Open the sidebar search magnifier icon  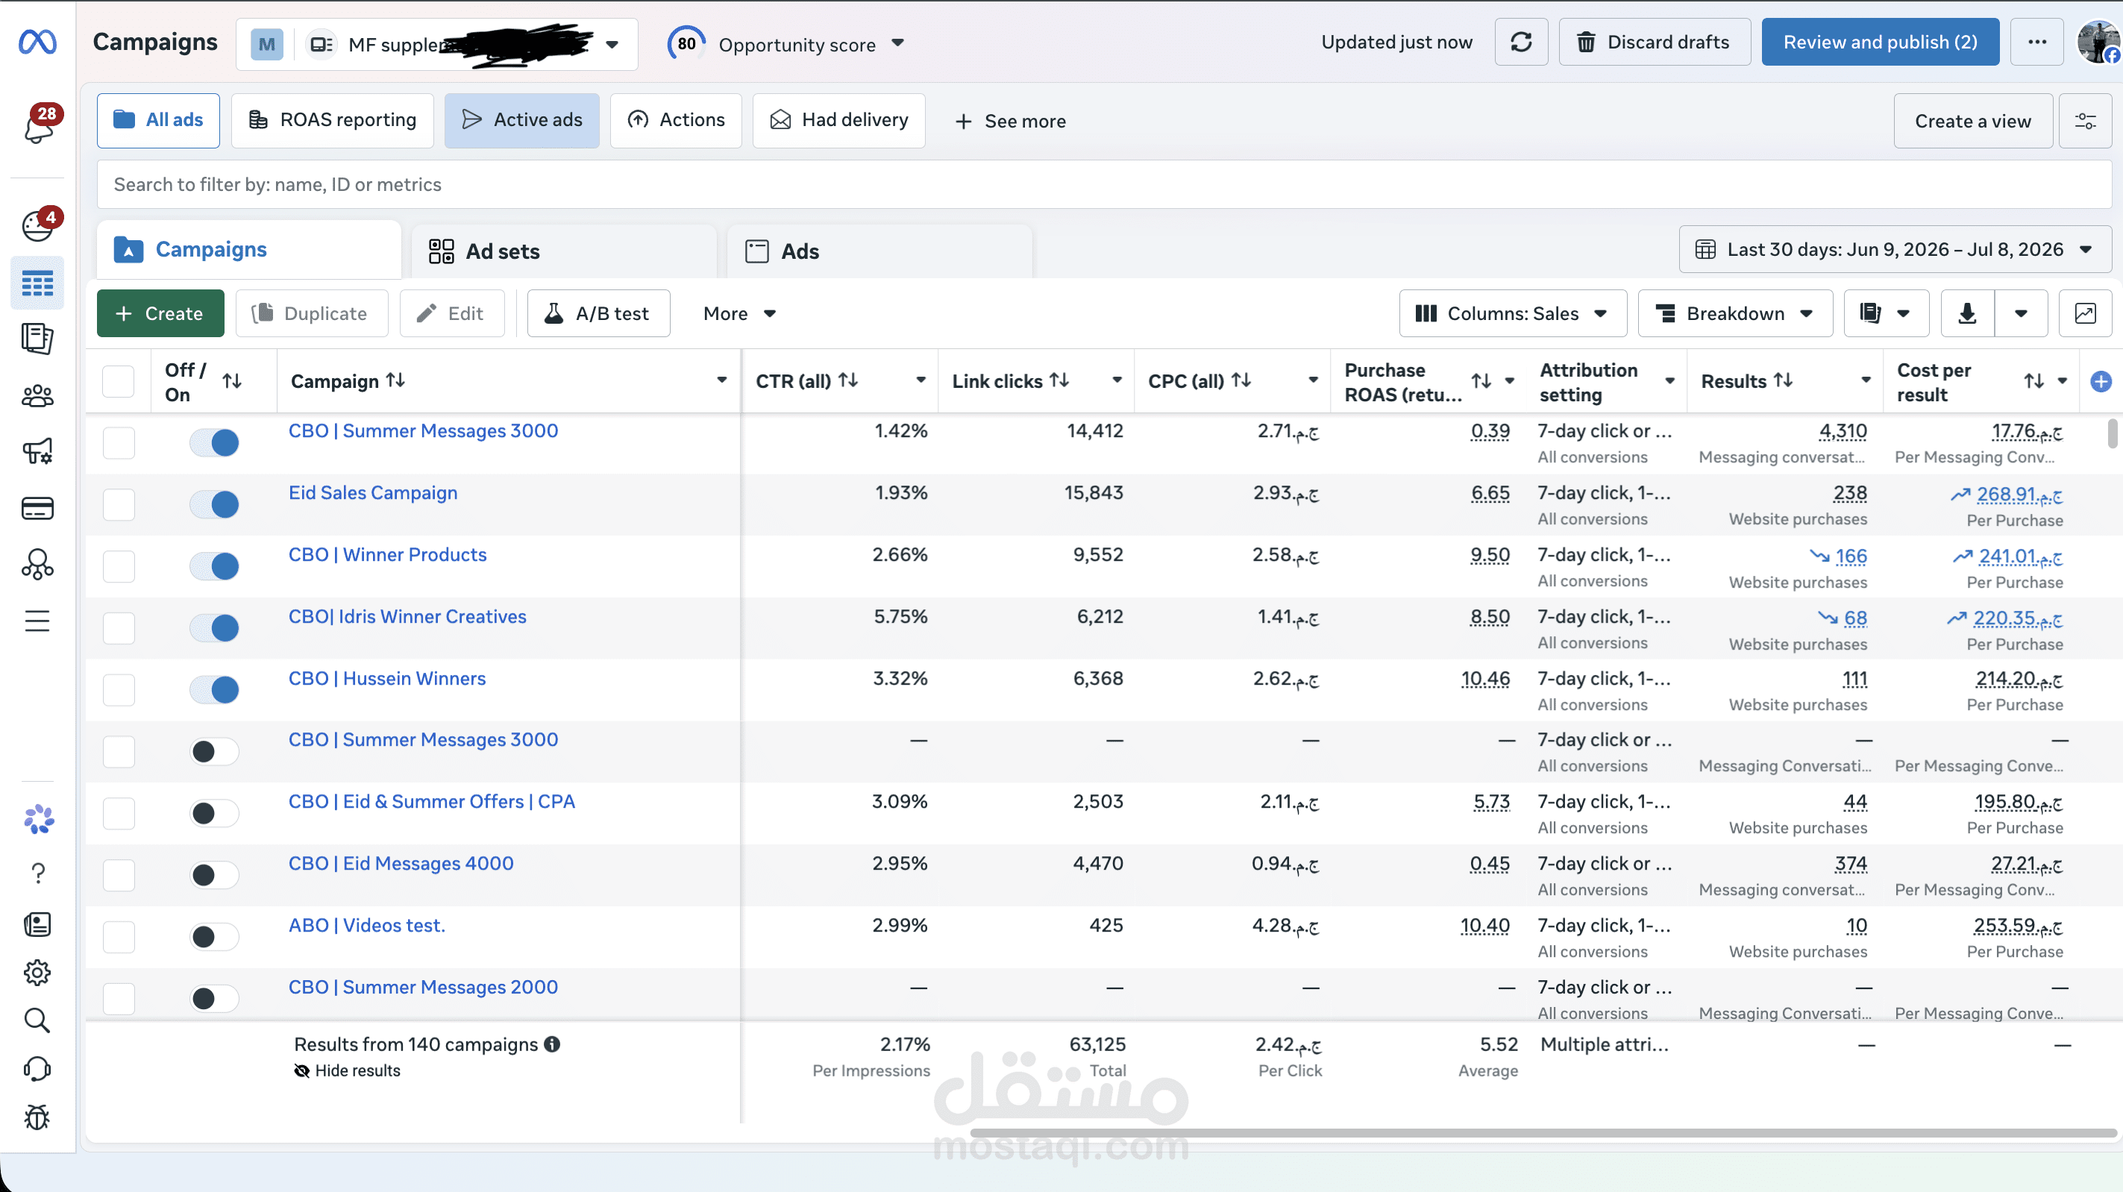tap(37, 1020)
